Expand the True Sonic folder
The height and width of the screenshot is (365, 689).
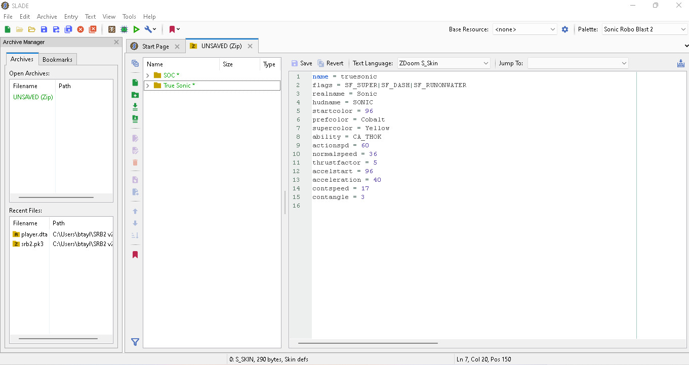148,86
